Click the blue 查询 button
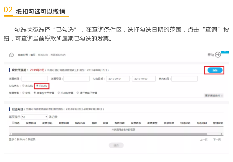 coord(213,70)
